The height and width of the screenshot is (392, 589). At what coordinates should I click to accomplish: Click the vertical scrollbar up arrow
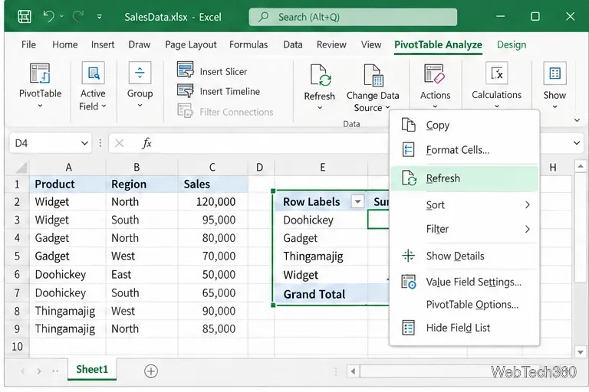point(581,166)
